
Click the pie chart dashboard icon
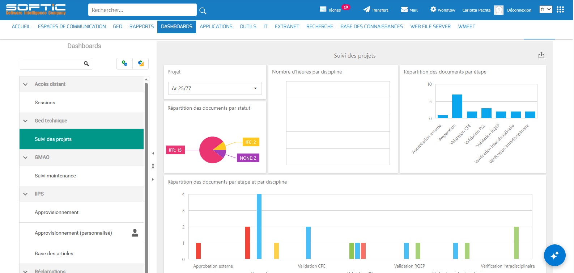pos(141,63)
